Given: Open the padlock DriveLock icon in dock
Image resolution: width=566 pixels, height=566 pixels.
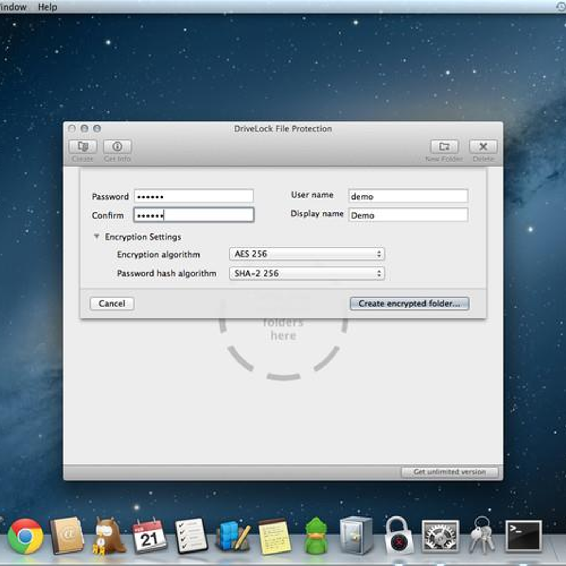Looking at the screenshot, I should tap(399, 536).
